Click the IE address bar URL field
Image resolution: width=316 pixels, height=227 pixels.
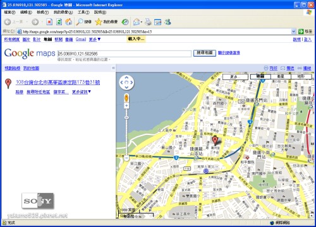pyautogui.click(x=157, y=32)
